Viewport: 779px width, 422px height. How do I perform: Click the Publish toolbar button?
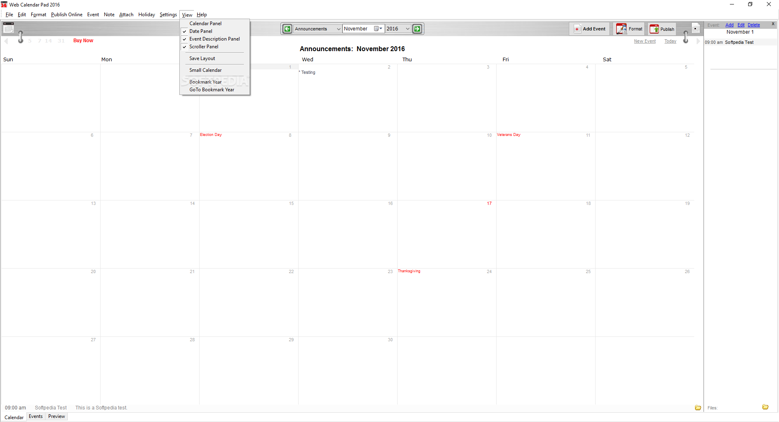(x=662, y=29)
